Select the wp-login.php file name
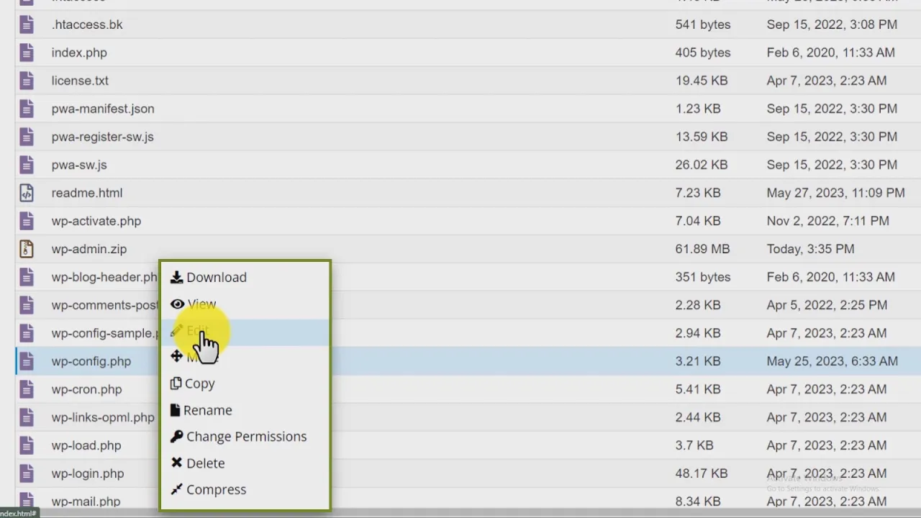 [x=88, y=473]
